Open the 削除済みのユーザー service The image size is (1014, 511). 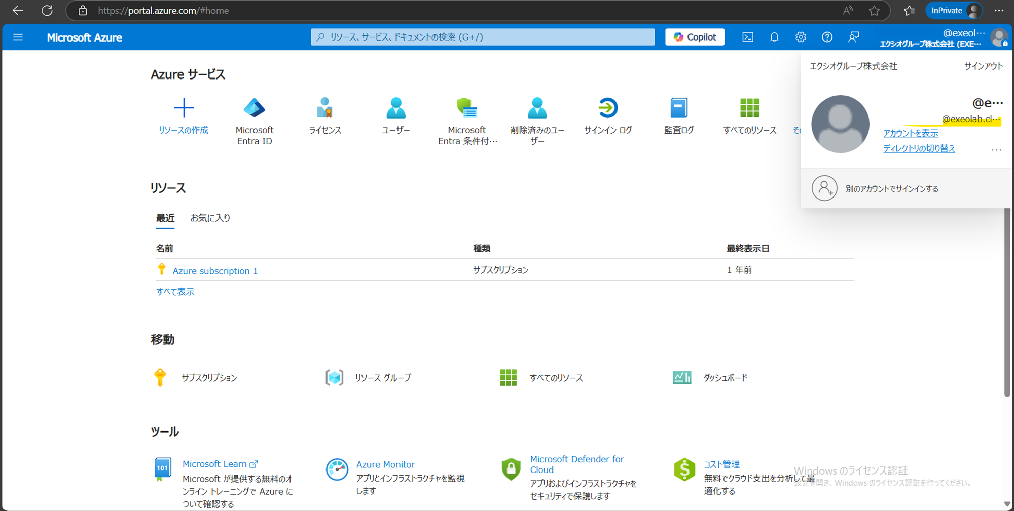(x=537, y=109)
